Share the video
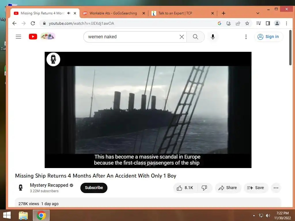Screen dimensions: 295x221 [x=228, y=188]
